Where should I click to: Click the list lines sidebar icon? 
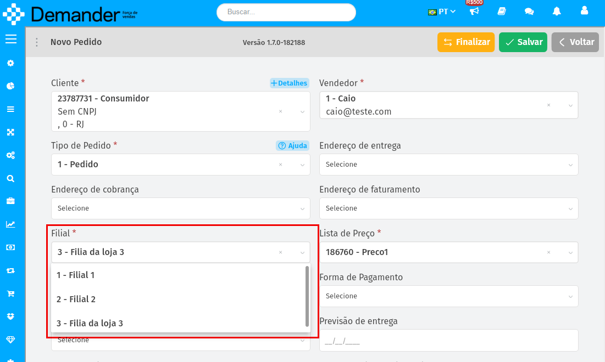click(x=11, y=109)
